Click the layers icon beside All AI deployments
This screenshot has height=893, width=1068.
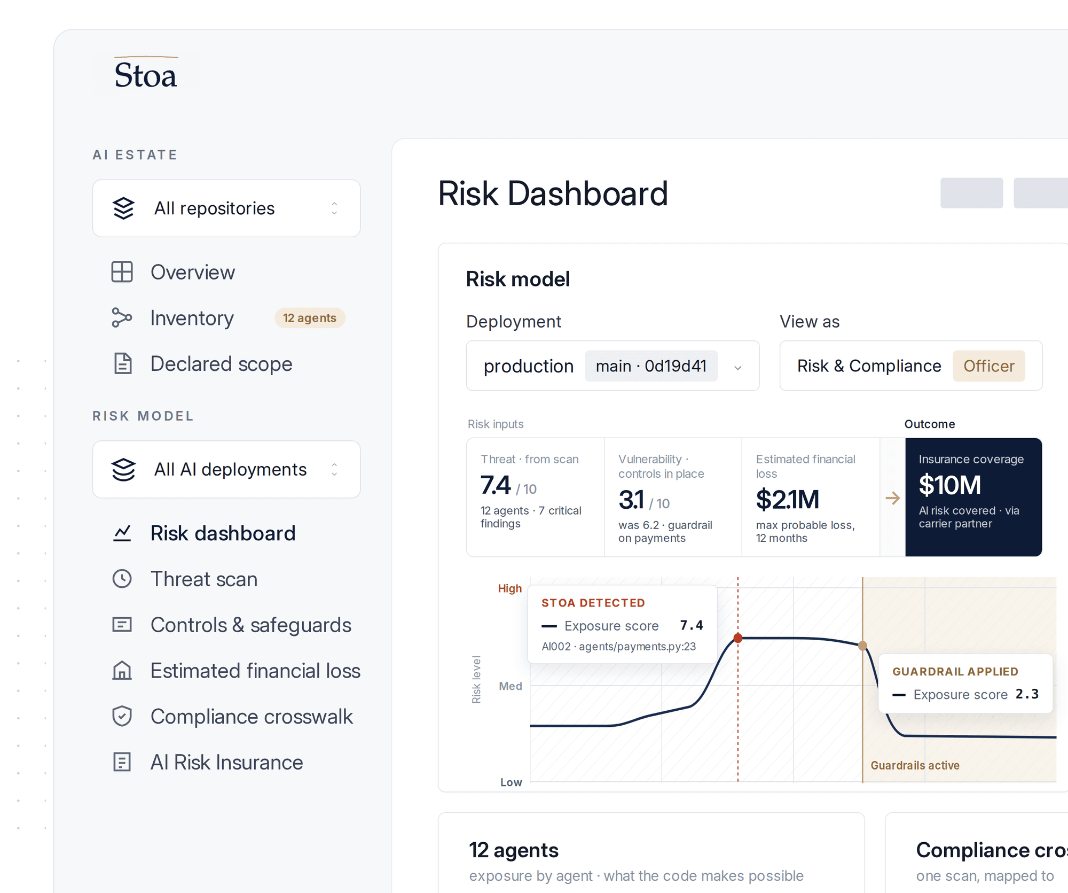point(123,470)
